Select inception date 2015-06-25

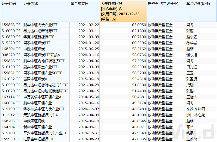[x=89, y=49]
